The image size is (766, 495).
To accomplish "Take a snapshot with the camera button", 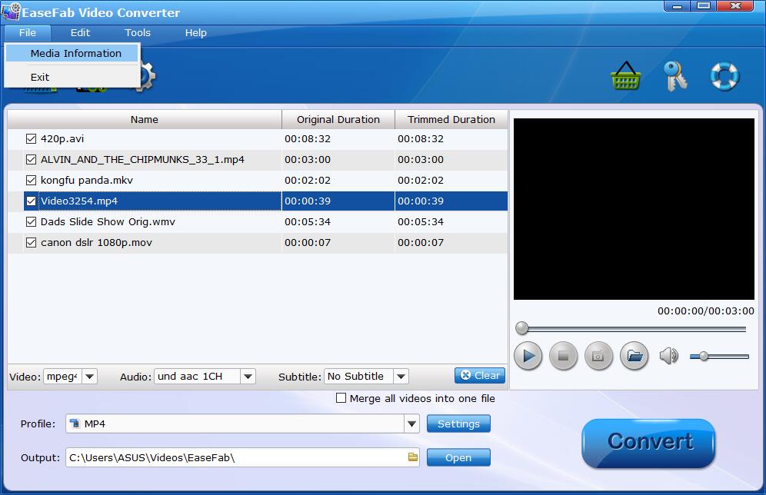I will point(598,356).
